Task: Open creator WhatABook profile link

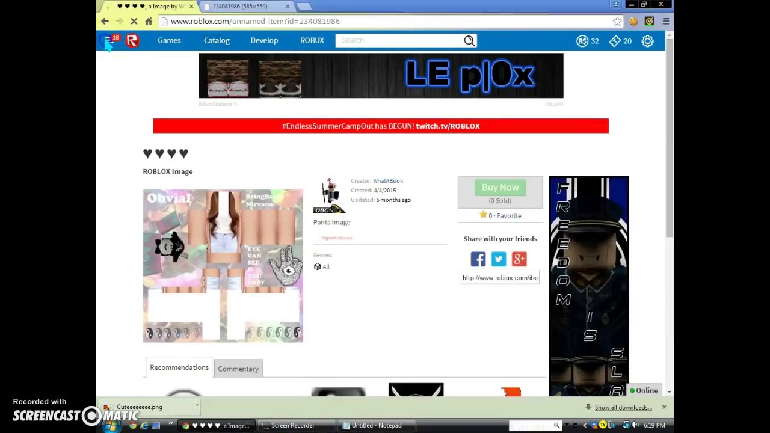Action: (388, 180)
